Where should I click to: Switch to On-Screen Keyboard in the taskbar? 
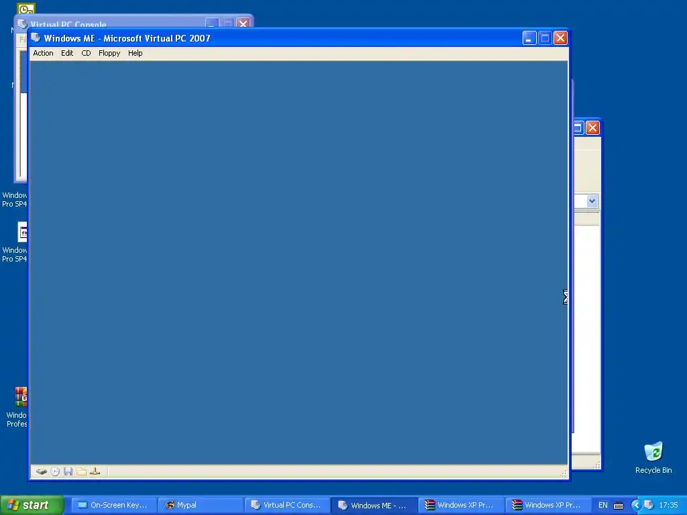pos(113,505)
